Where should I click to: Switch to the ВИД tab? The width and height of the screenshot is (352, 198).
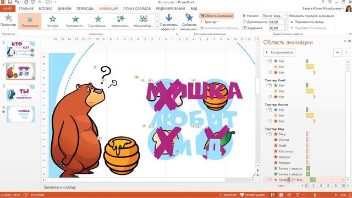coord(194,9)
